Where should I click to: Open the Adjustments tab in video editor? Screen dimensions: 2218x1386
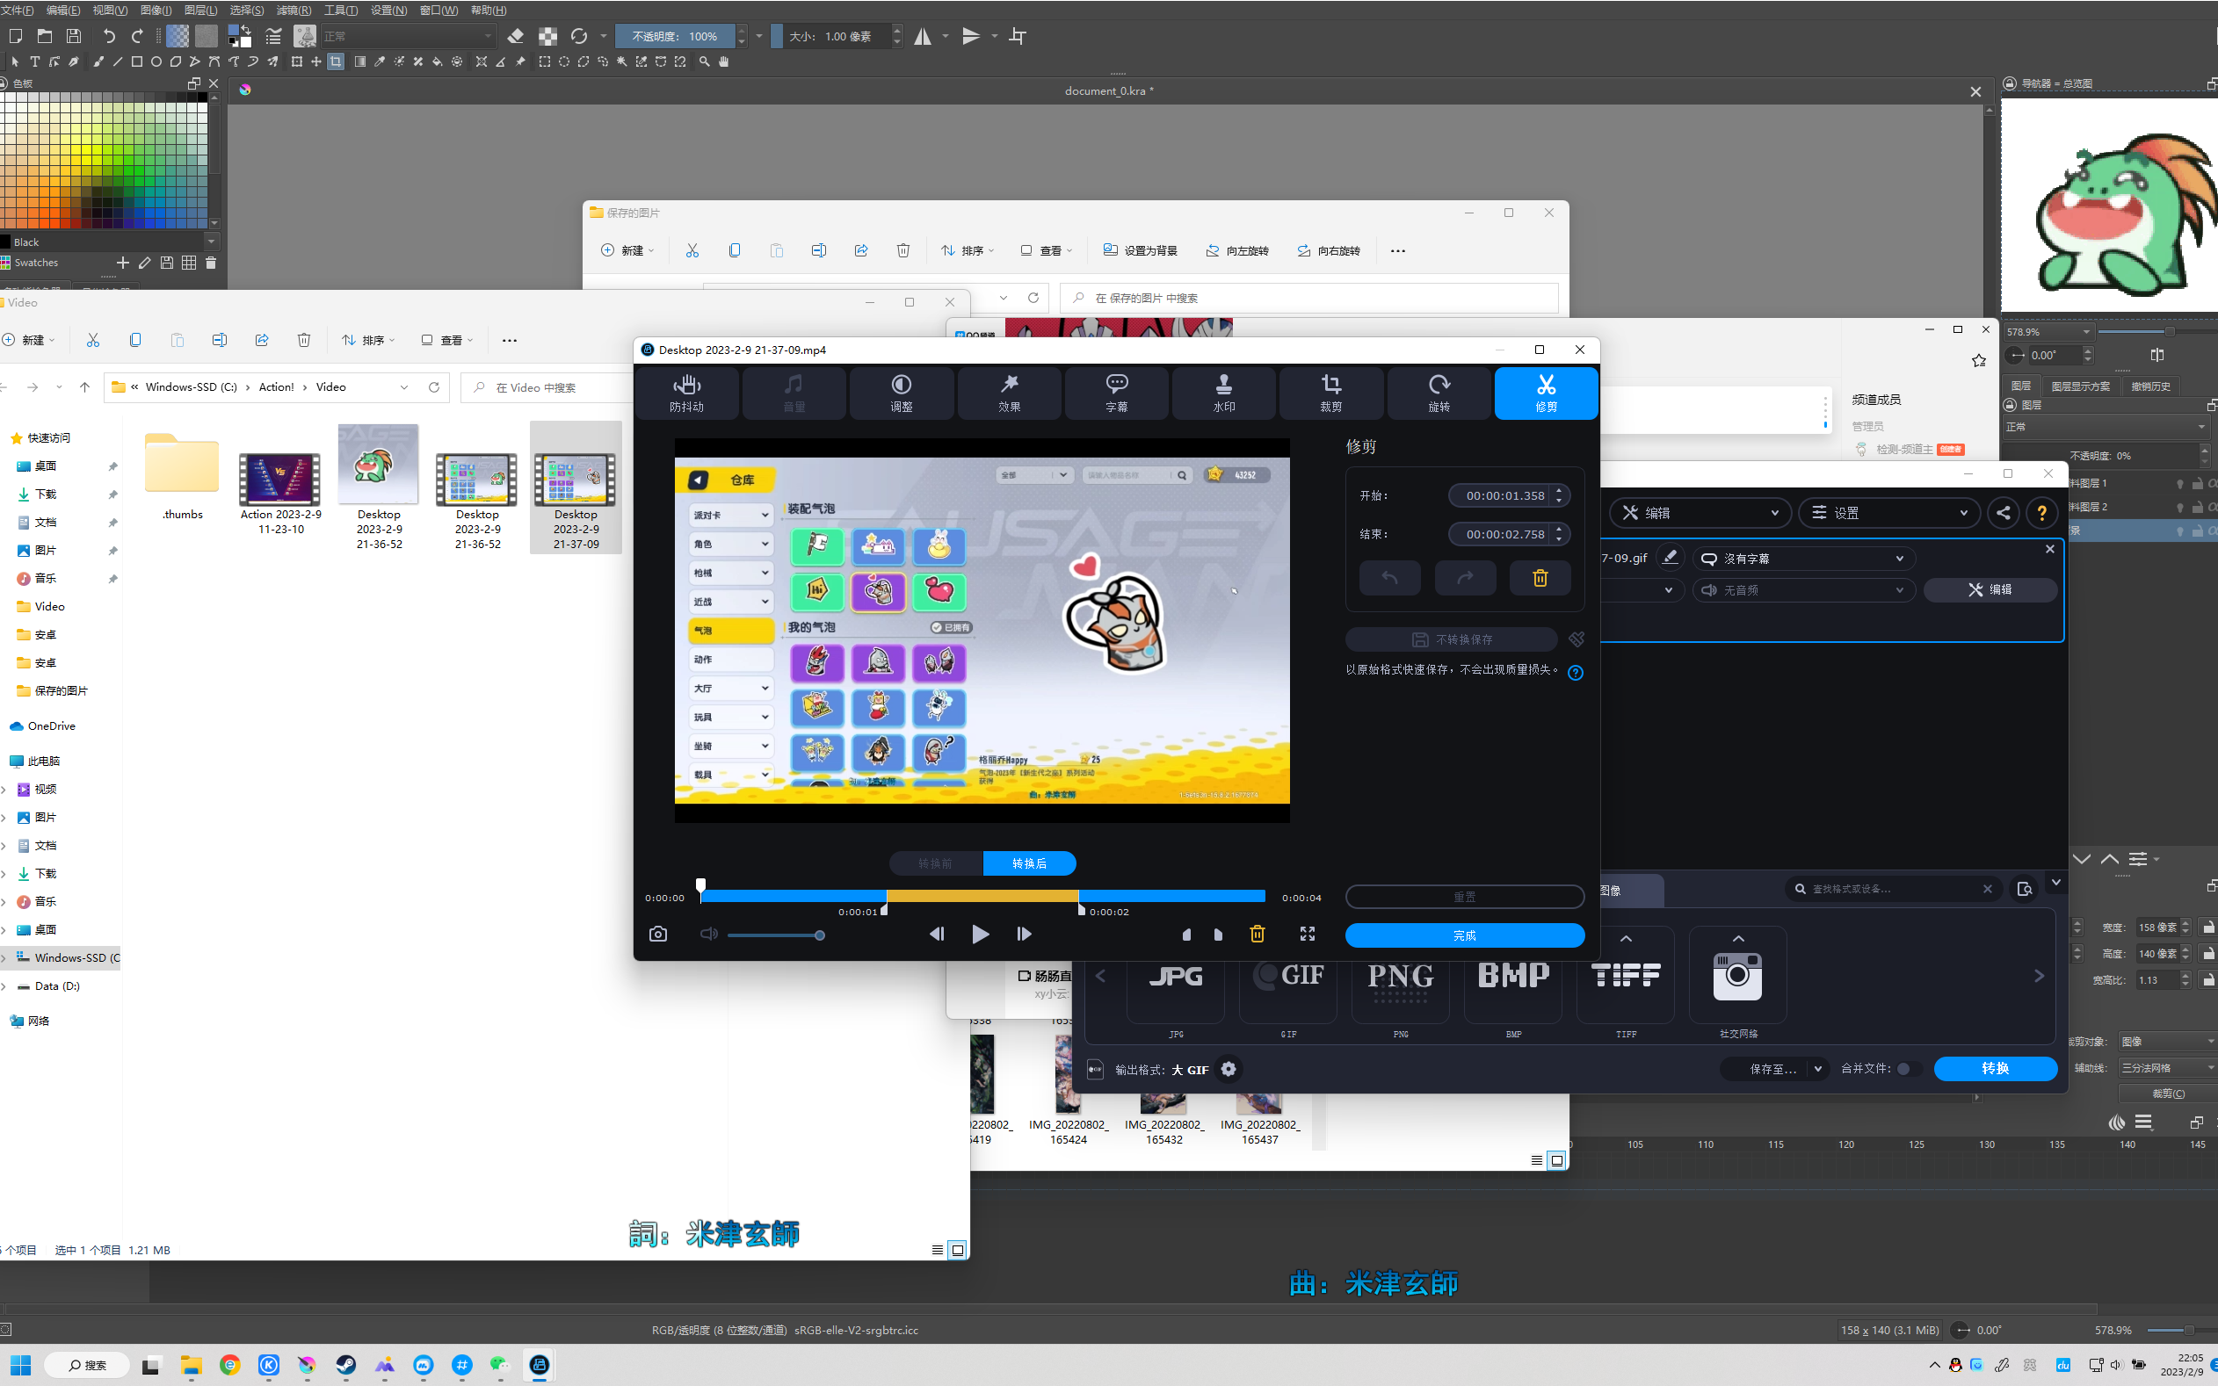point(902,393)
